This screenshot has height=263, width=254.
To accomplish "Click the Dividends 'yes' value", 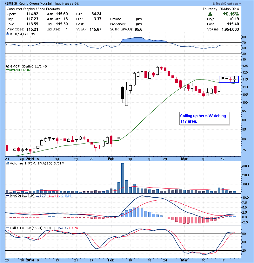I will [x=139, y=24].
